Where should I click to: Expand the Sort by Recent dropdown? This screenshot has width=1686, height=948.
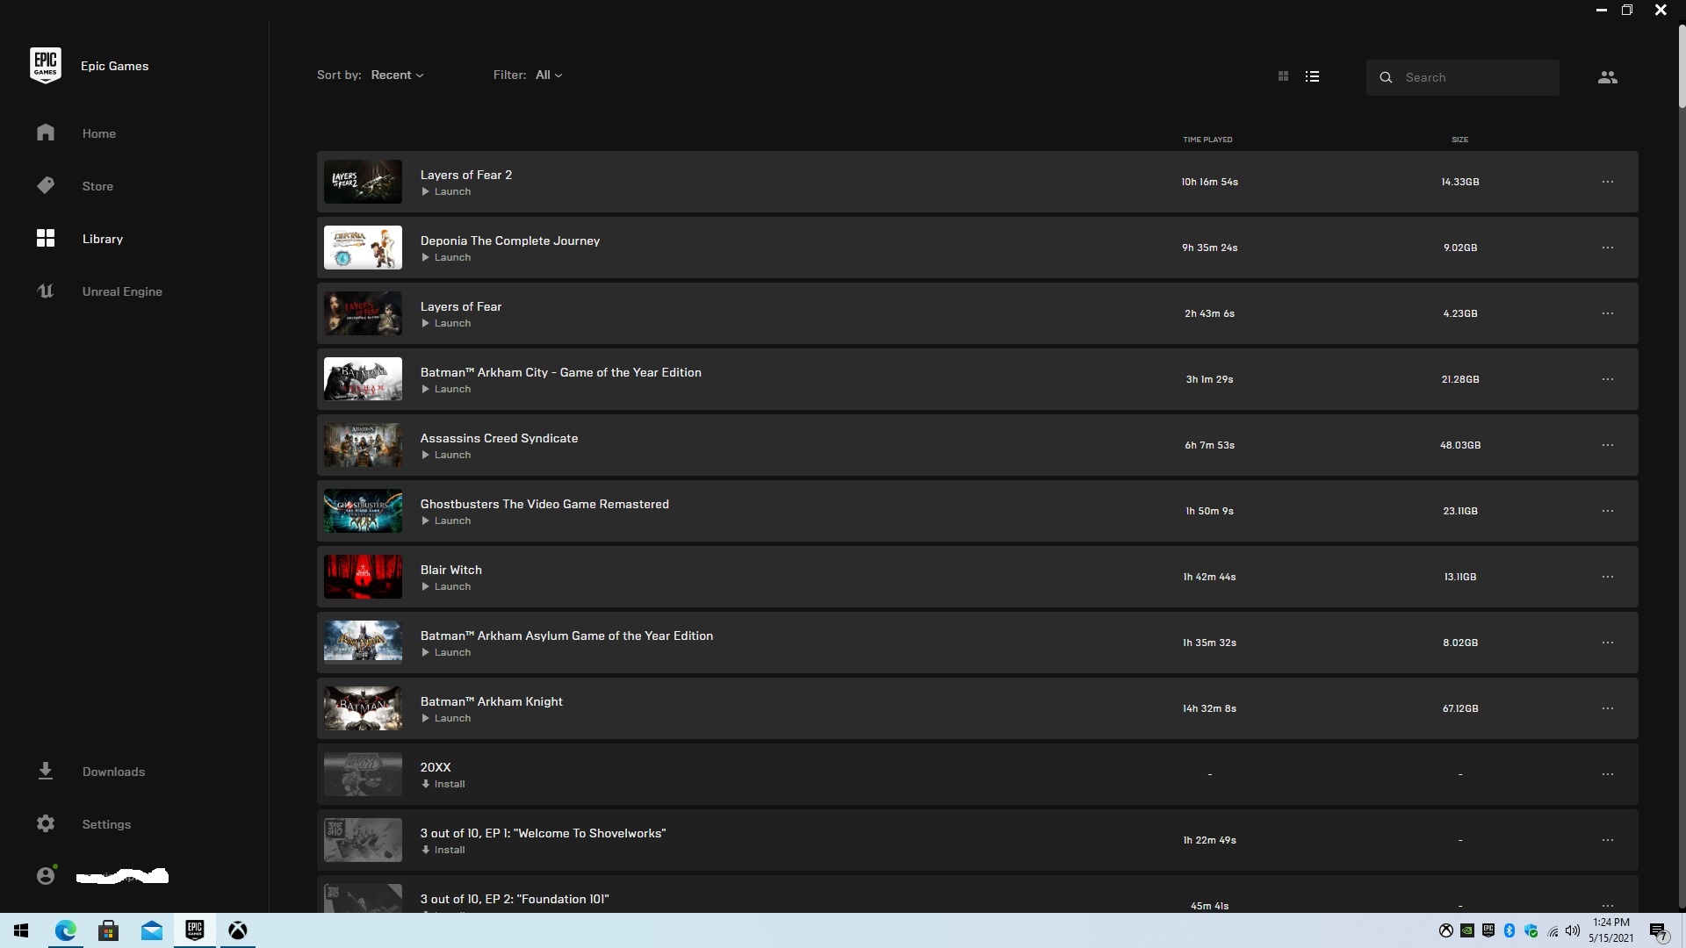tap(399, 75)
